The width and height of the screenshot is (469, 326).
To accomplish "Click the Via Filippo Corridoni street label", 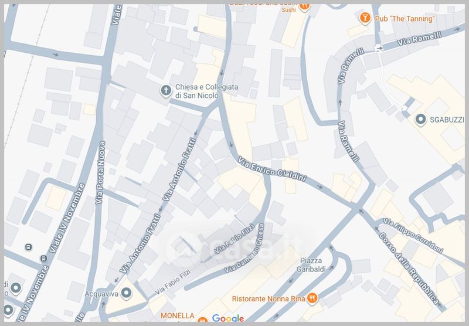I will coord(413,234).
